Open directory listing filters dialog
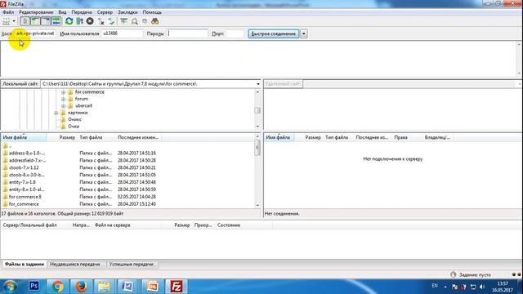523x294 pixels. tap(123, 21)
